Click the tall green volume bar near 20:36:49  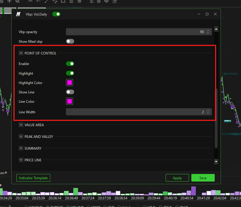point(76,191)
